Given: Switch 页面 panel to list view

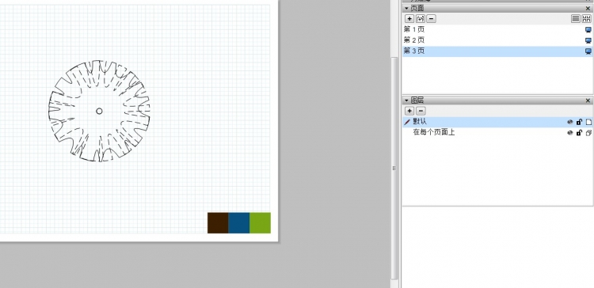Looking at the screenshot, I should [x=576, y=18].
